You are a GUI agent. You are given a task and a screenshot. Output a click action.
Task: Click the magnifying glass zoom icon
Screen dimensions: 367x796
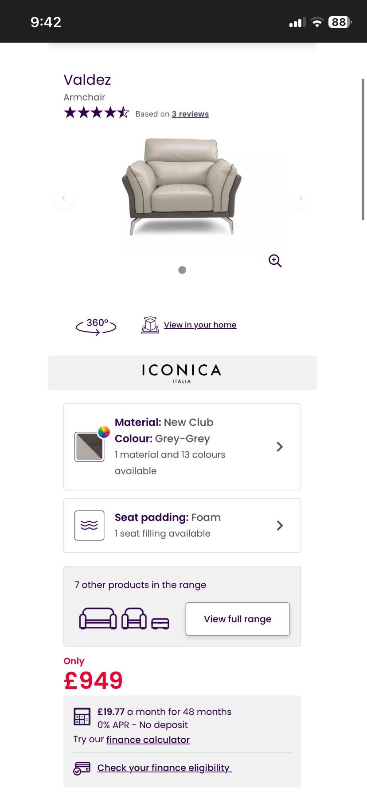click(275, 261)
